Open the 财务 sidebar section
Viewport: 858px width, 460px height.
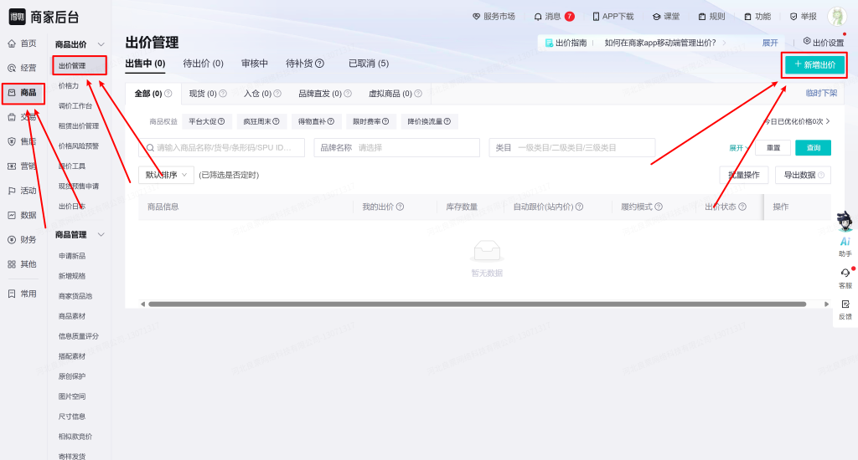(22, 240)
